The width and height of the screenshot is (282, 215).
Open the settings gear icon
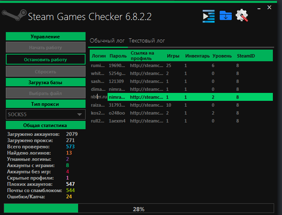(x=242, y=15)
